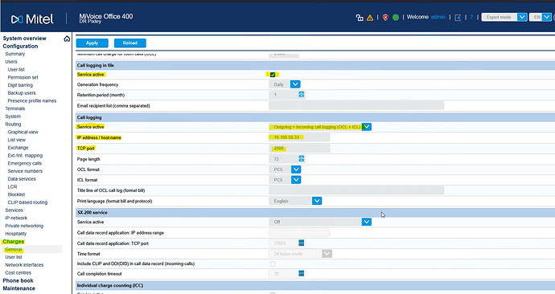555x294 pixels.
Task: Adjust Call completion timeout stepper
Action: (301, 273)
